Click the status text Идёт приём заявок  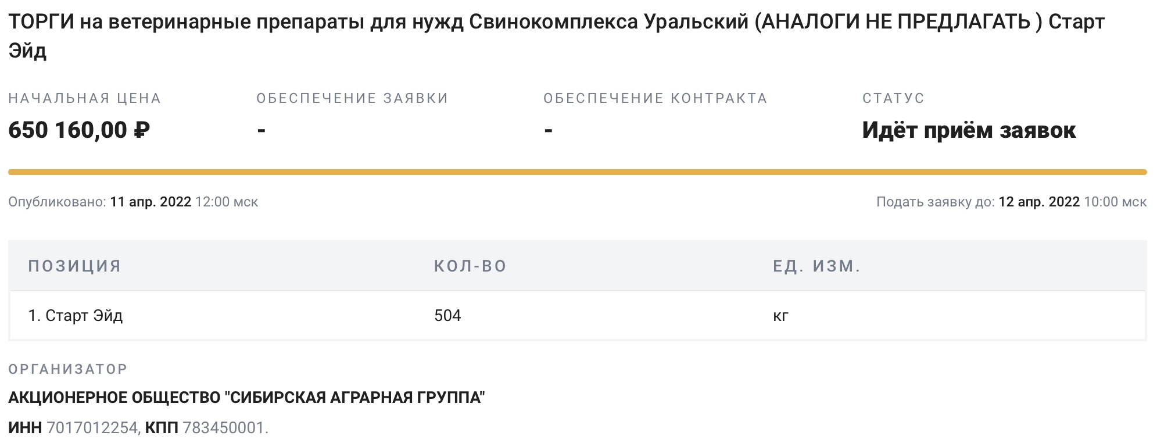point(969,130)
